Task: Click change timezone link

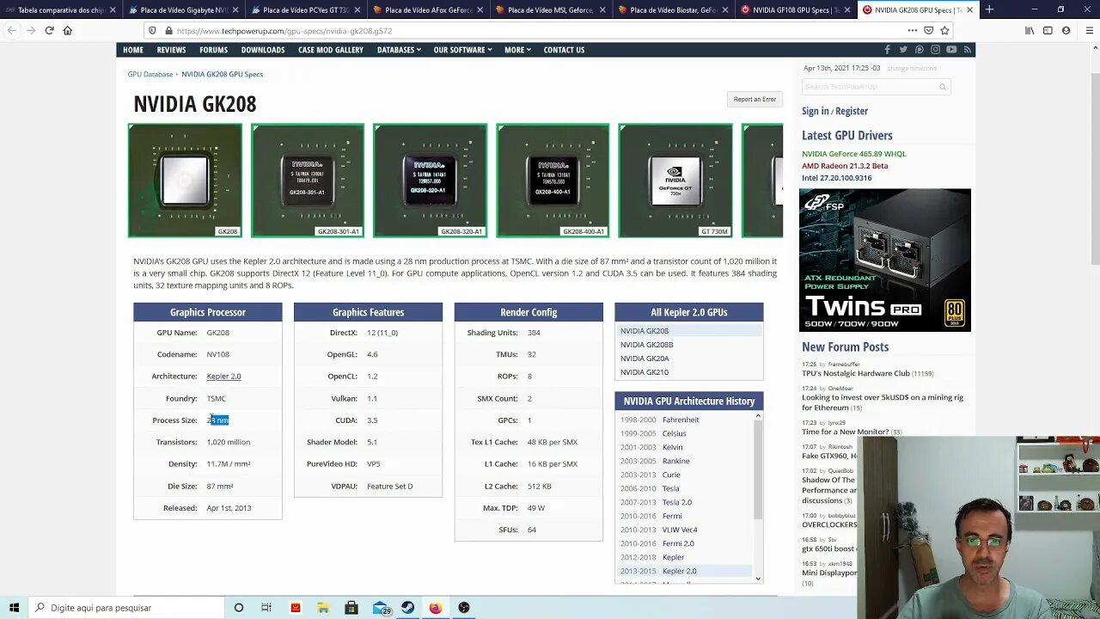Action: click(x=912, y=68)
